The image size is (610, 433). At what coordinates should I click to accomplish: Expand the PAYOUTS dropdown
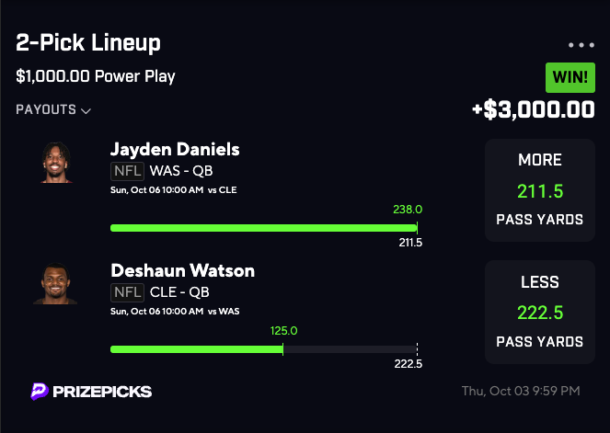(53, 110)
